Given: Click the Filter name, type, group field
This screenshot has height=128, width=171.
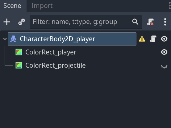Looking at the screenshot, I should coord(86,22).
